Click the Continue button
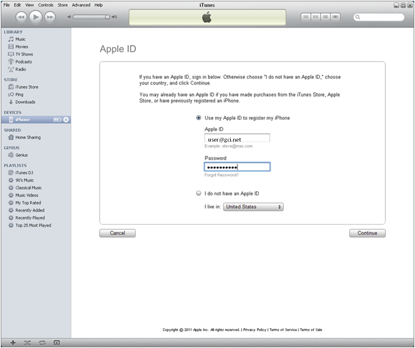This screenshot has width=415, height=348. click(367, 233)
